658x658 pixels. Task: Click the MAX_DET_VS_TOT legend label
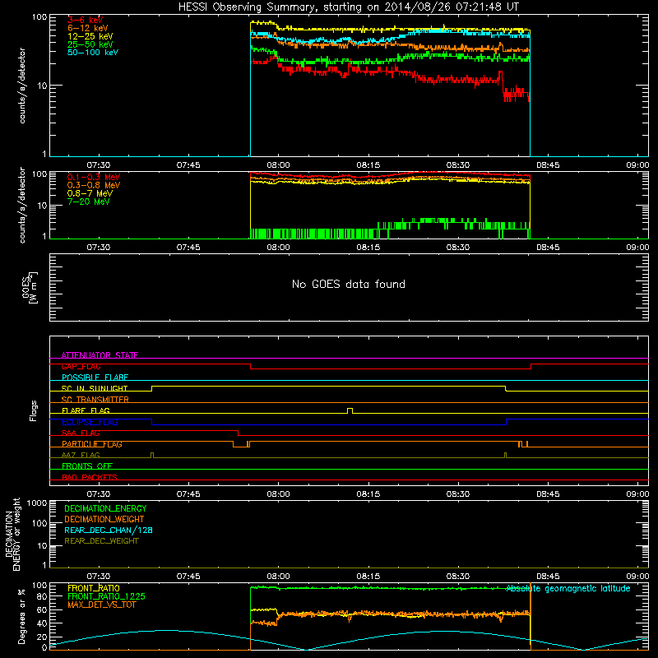(102, 605)
